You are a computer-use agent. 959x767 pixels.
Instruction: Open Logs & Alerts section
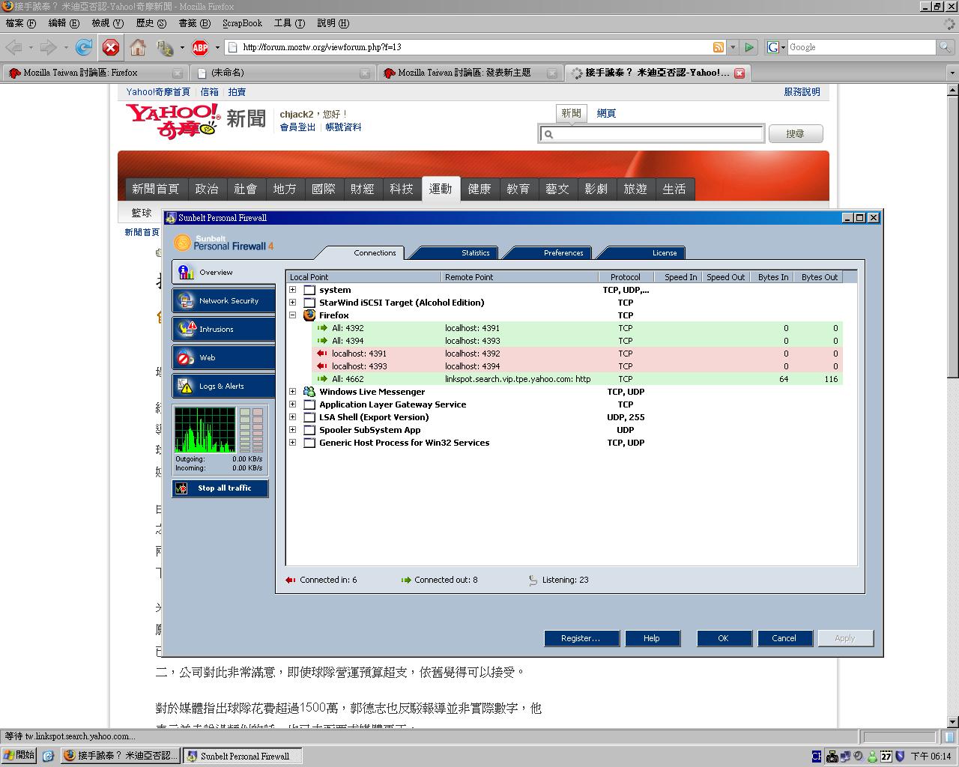pos(223,386)
